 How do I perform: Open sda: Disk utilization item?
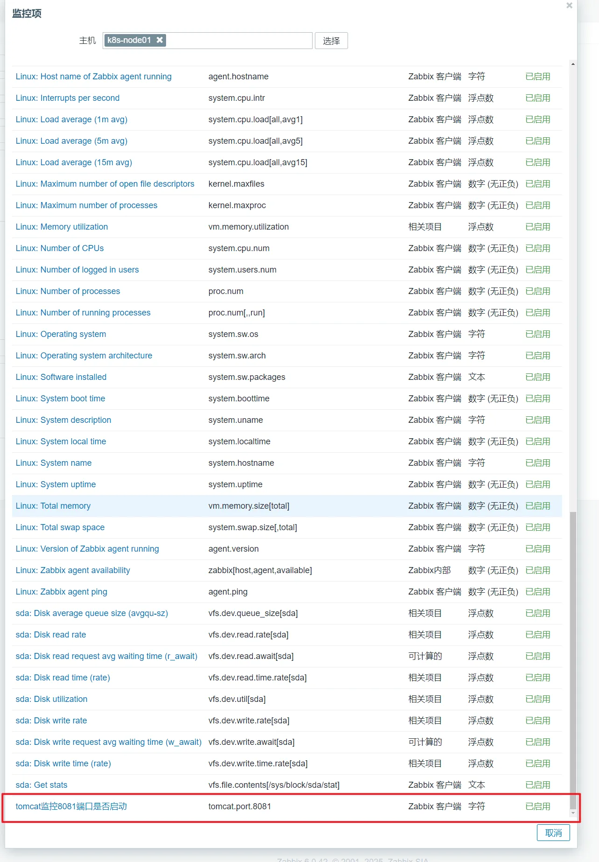tap(51, 699)
